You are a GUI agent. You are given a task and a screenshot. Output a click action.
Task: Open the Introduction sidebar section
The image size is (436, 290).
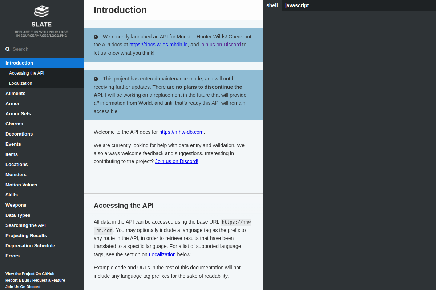(x=42, y=63)
